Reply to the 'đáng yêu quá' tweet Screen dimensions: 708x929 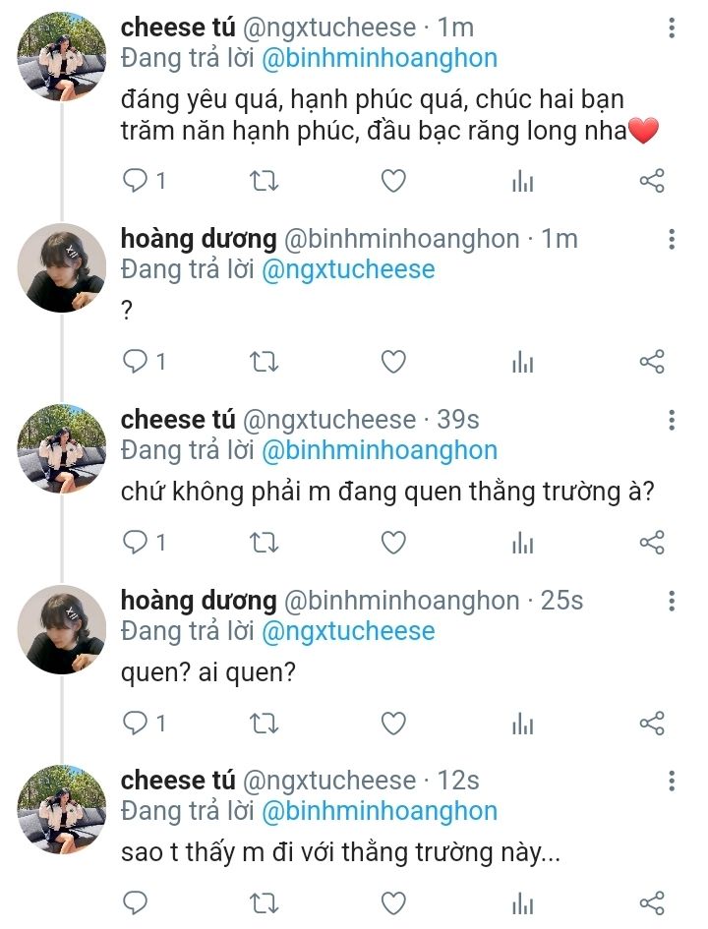[x=135, y=181]
